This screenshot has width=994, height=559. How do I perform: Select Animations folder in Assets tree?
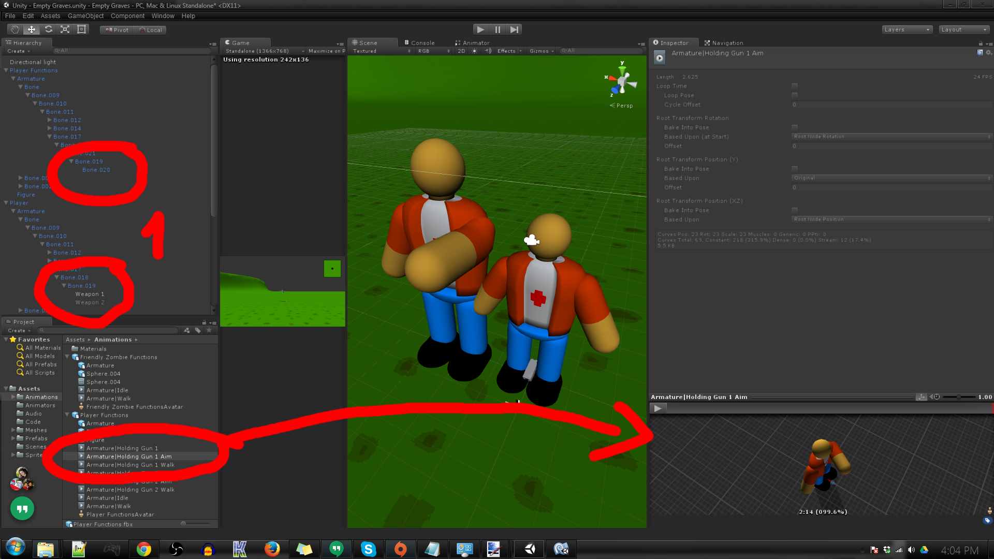(x=41, y=397)
